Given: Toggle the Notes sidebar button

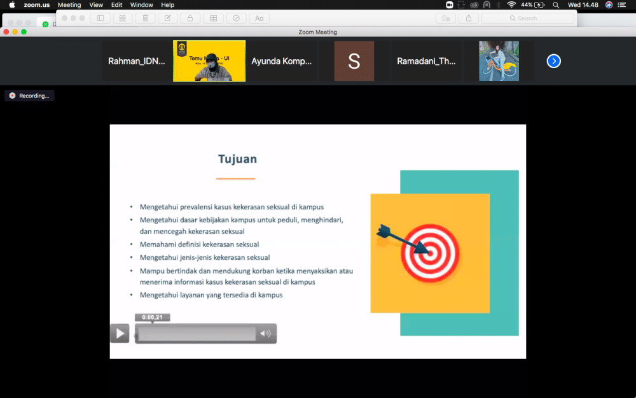Looking at the screenshot, I should coord(100,18).
